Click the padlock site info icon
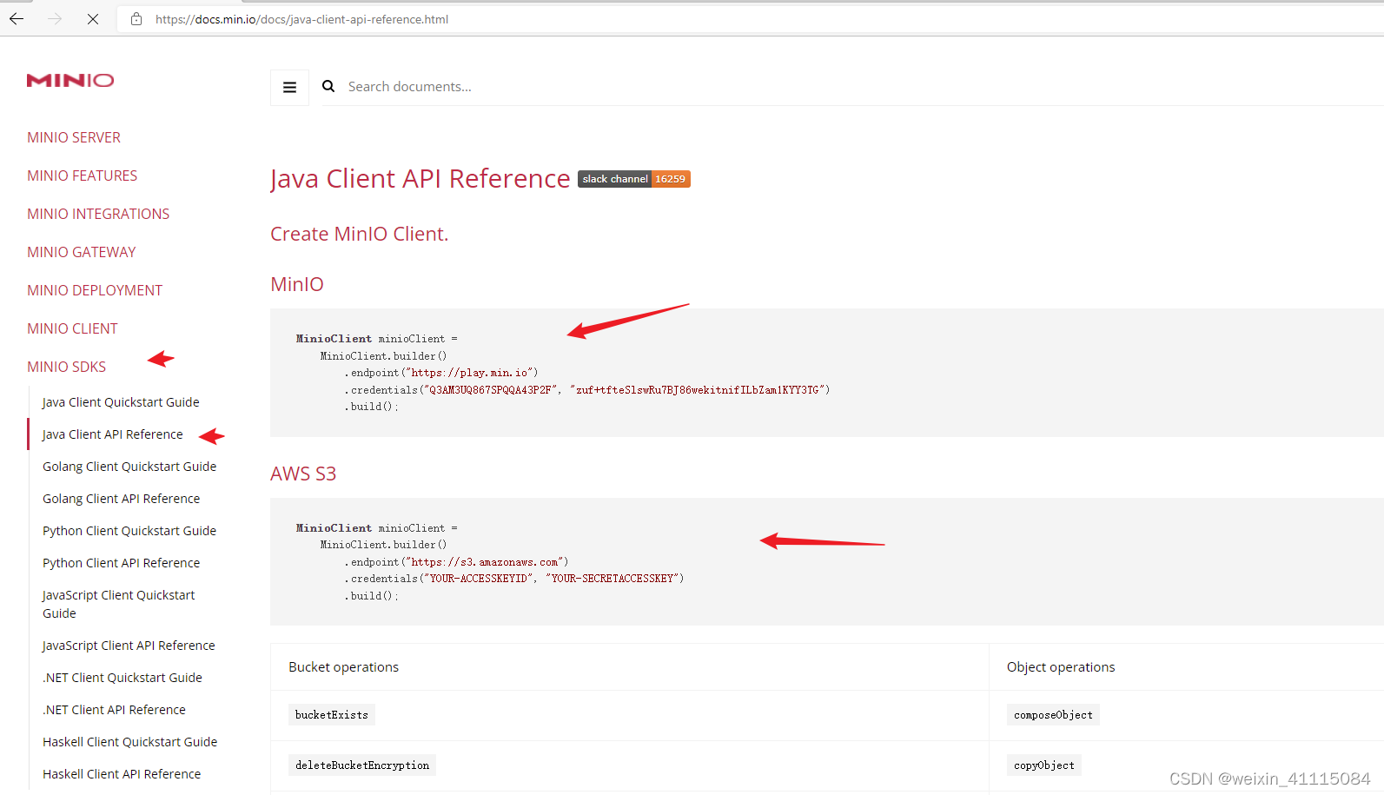 (136, 18)
